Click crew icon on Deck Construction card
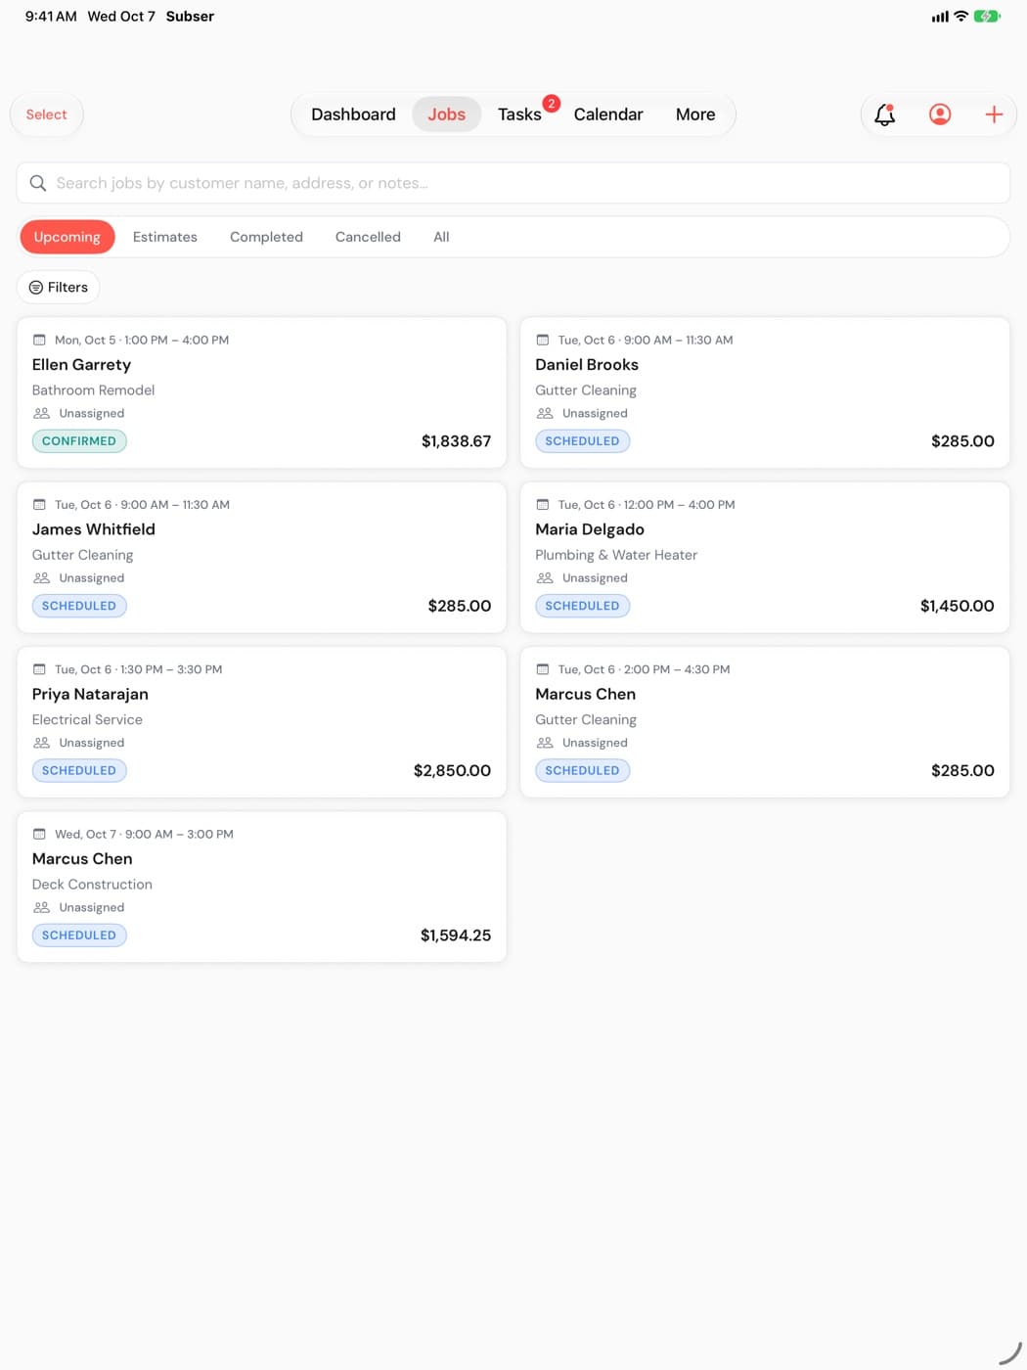 click(x=41, y=907)
